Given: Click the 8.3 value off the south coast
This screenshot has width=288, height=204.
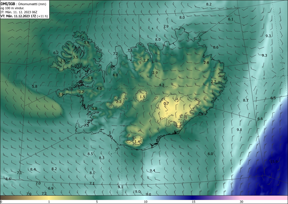Looking at the screenshot, I should [102, 158].
